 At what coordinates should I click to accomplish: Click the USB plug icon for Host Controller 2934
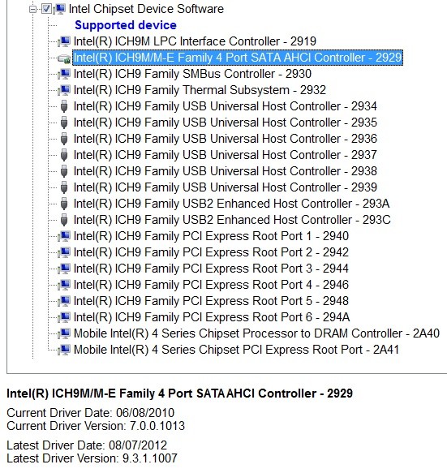(64, 106)
